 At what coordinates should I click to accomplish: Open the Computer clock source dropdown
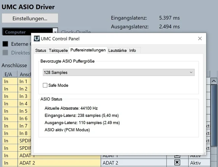pyautogui.click(x=30, y=32)
